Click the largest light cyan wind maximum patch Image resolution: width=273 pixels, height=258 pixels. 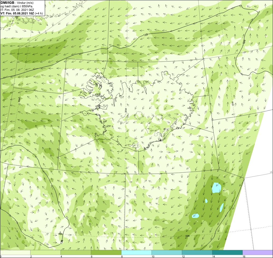click(216, 187)
